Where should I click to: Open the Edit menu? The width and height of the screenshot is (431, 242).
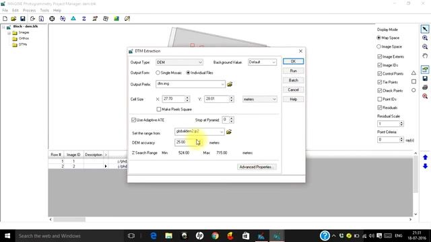click(15, 11)
